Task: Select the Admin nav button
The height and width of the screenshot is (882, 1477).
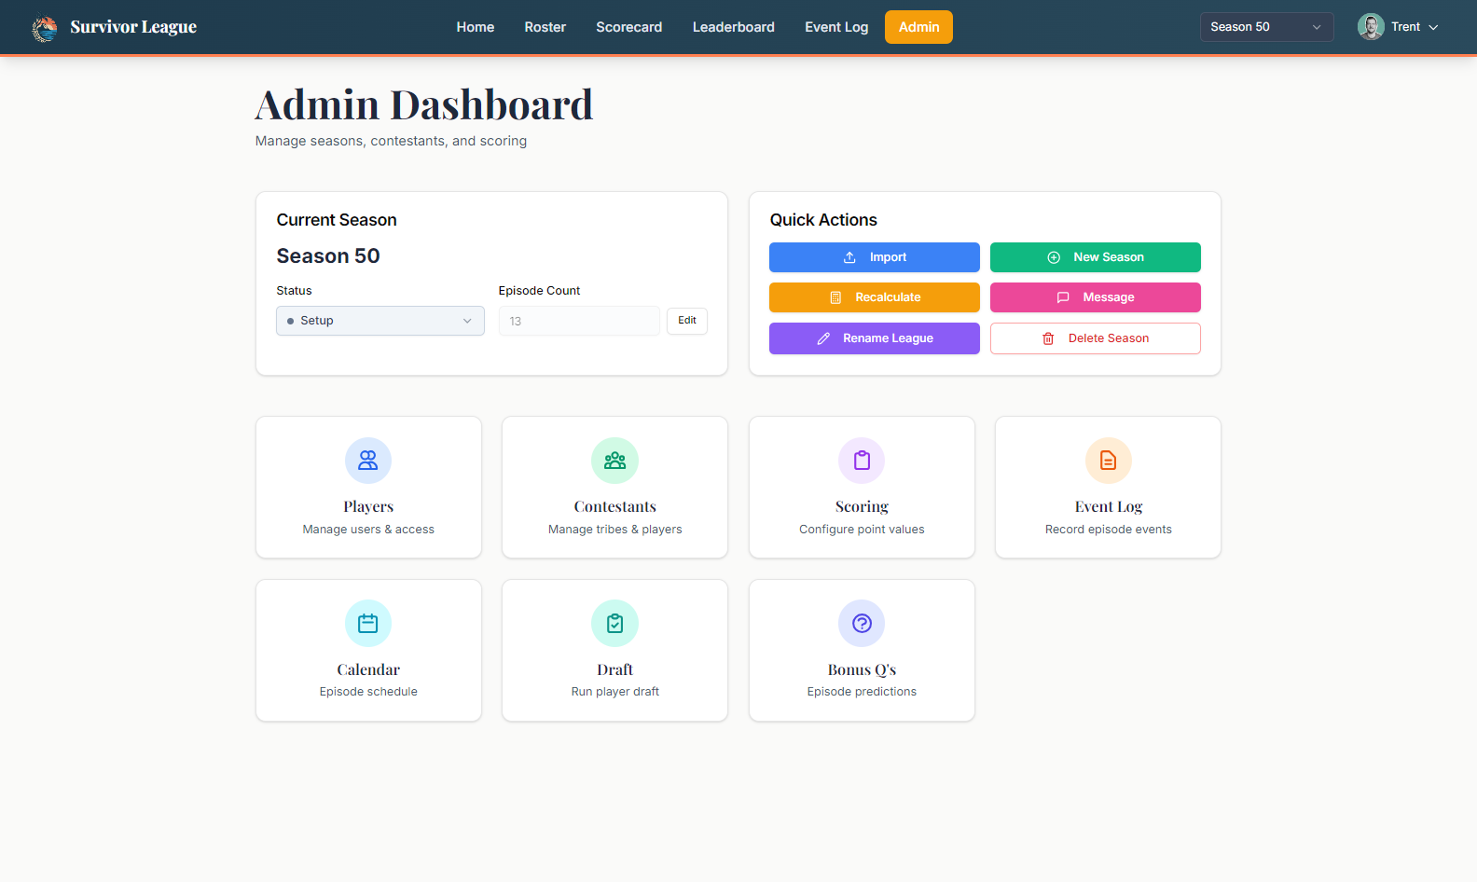Action: click(x=919, y=27)
